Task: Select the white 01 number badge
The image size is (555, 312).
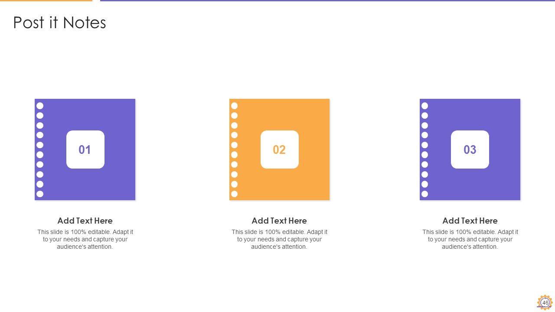Action: [x=85, y=149]
